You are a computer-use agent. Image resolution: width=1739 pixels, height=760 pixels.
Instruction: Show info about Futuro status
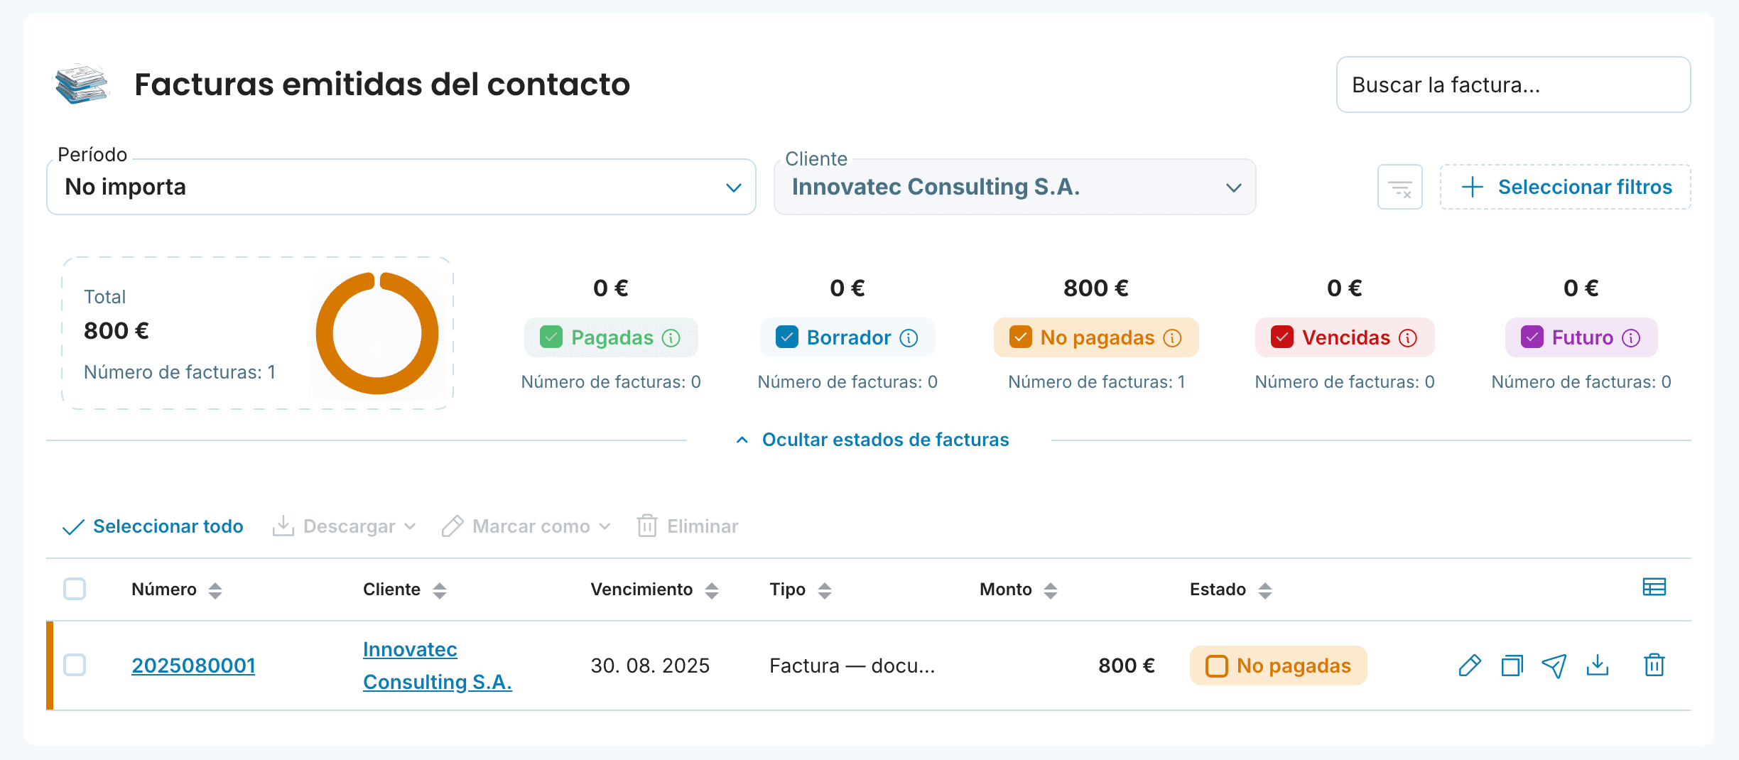1632,338
